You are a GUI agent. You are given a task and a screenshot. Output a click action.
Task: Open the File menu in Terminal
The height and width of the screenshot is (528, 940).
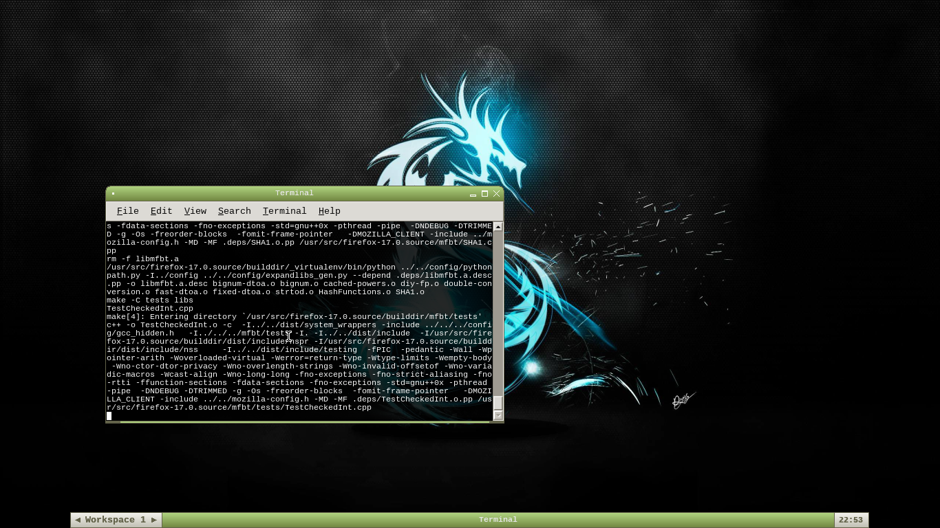pos(127,211)
